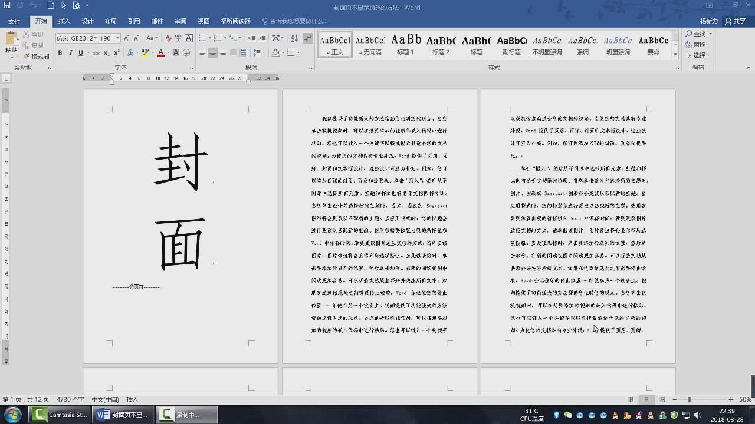Click the Distributed alignment icon

243,53
